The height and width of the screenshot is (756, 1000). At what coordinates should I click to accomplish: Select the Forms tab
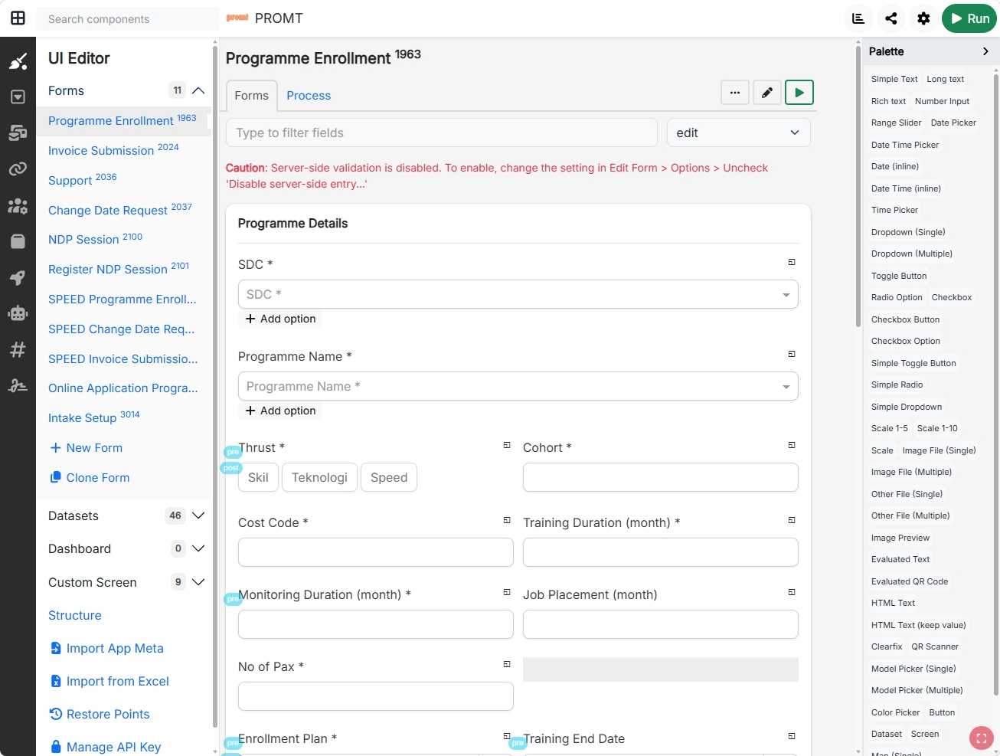251,96
